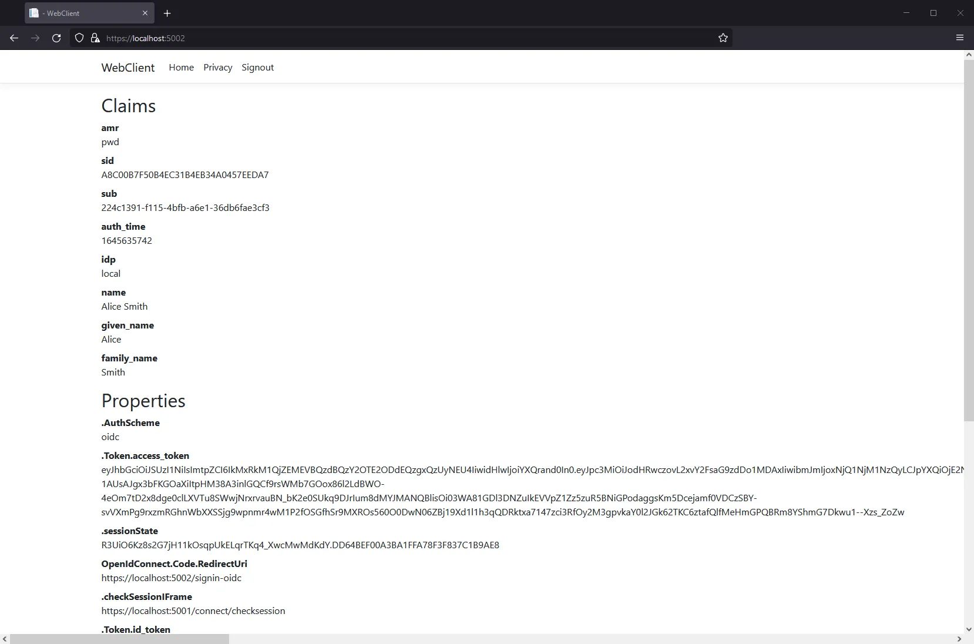Click the WebClient favicon on the tab
Screen dimensions: 974x644
pos(34,13)
